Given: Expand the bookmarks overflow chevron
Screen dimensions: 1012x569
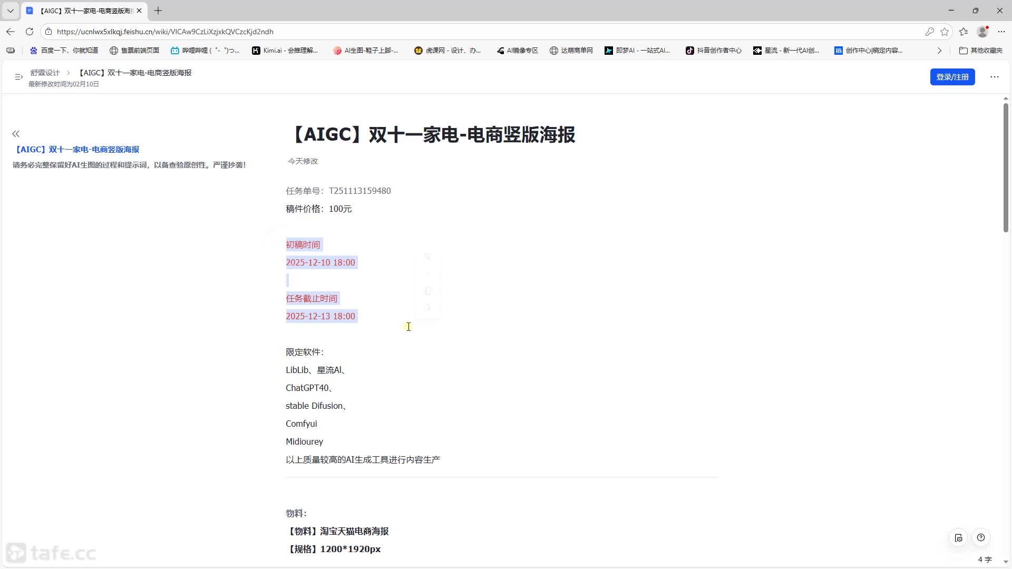Looking at the screenshot, I should point(939,51).
